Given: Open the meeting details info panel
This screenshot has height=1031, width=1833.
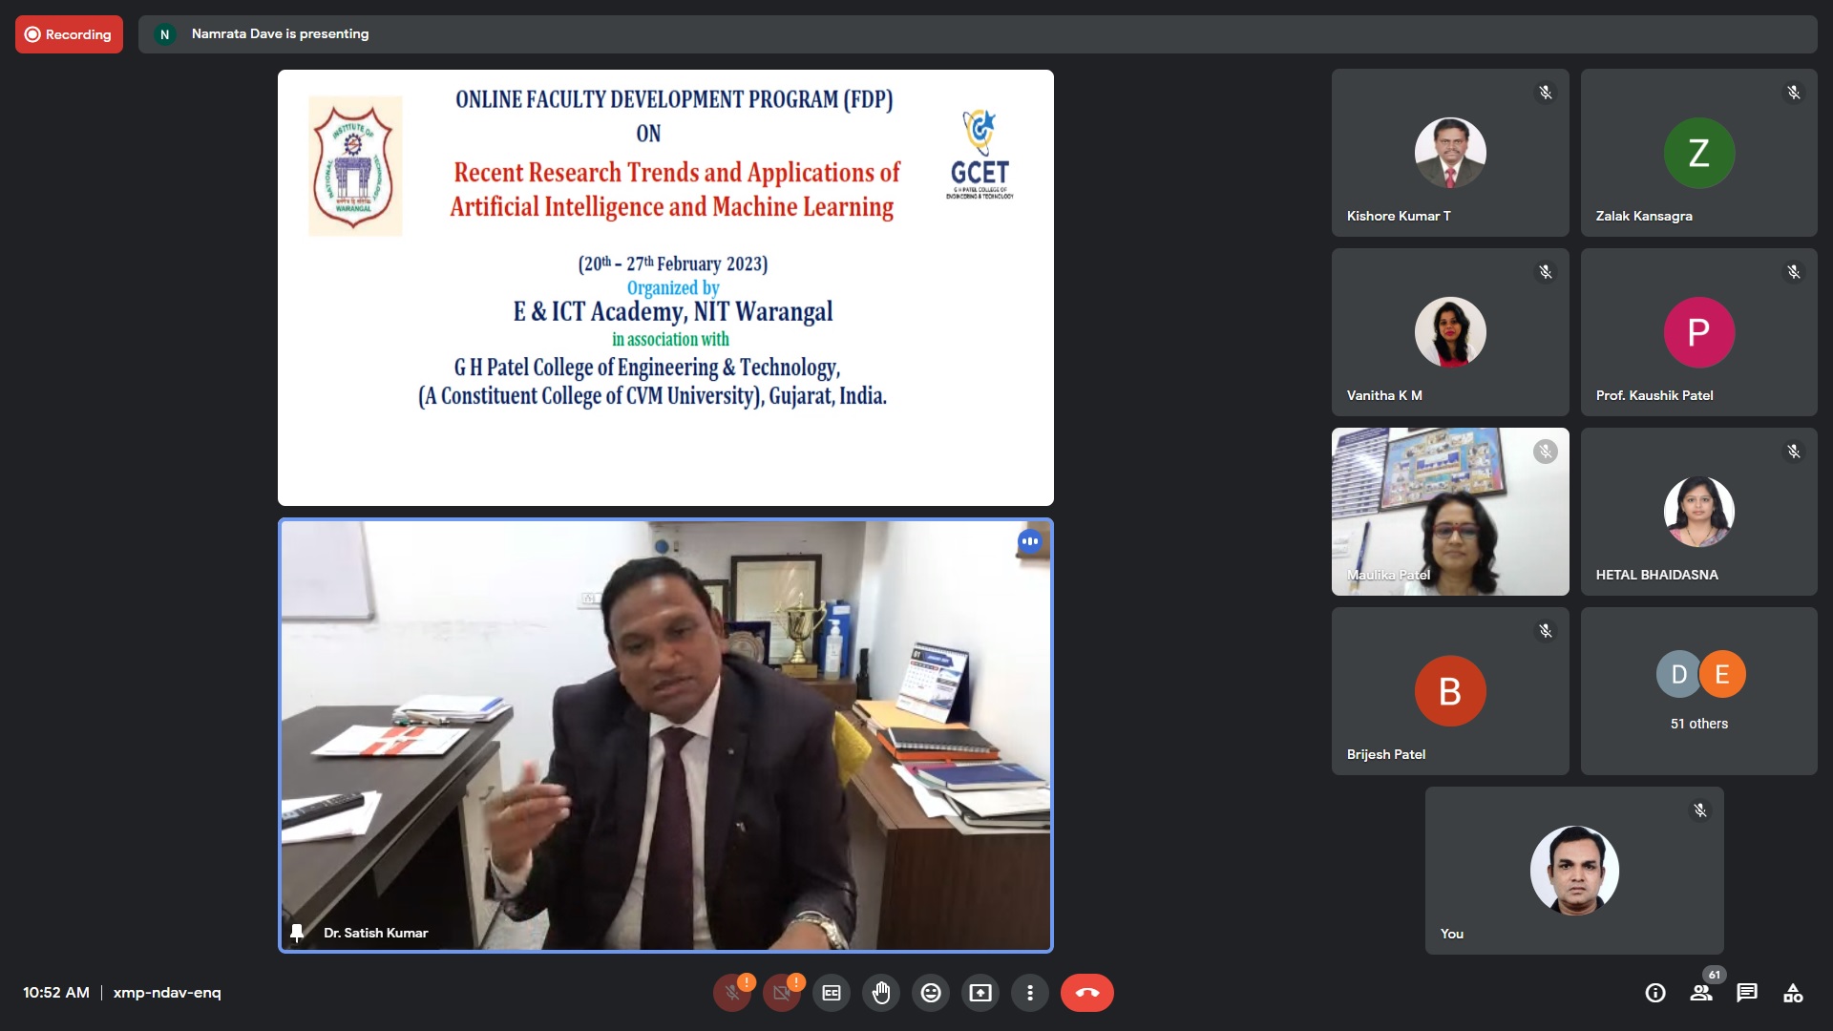Looking at the screenshot, I should pyautogui.click(x=1655, y=993).
